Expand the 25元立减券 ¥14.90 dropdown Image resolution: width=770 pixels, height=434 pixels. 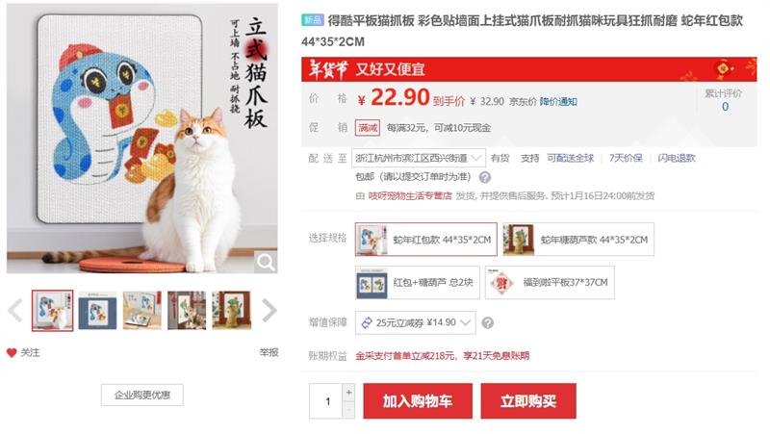coord(416,322)
